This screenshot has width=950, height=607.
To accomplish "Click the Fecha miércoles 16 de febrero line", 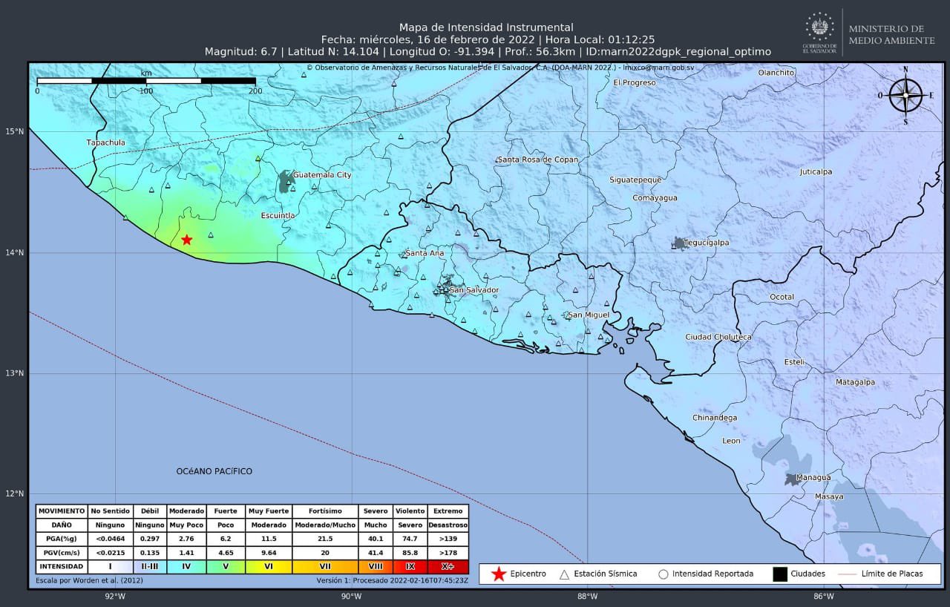I will point(488,39).
